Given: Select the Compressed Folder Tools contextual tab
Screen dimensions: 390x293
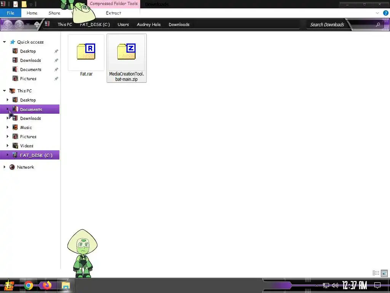Looking at the screenshot, I should click(x=113, y=4).
